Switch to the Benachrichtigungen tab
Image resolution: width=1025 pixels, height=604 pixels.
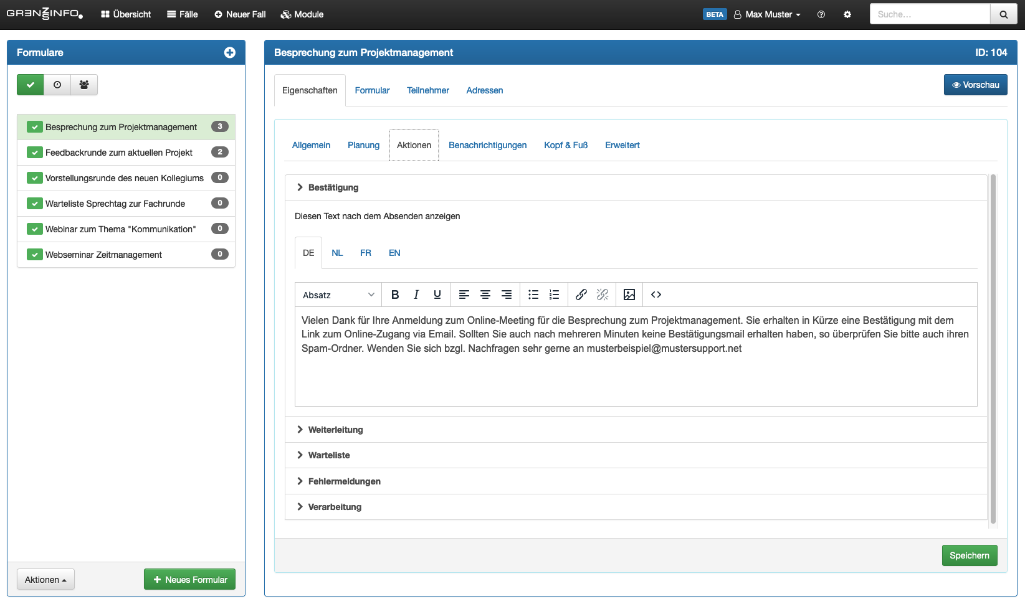(487, 145)
